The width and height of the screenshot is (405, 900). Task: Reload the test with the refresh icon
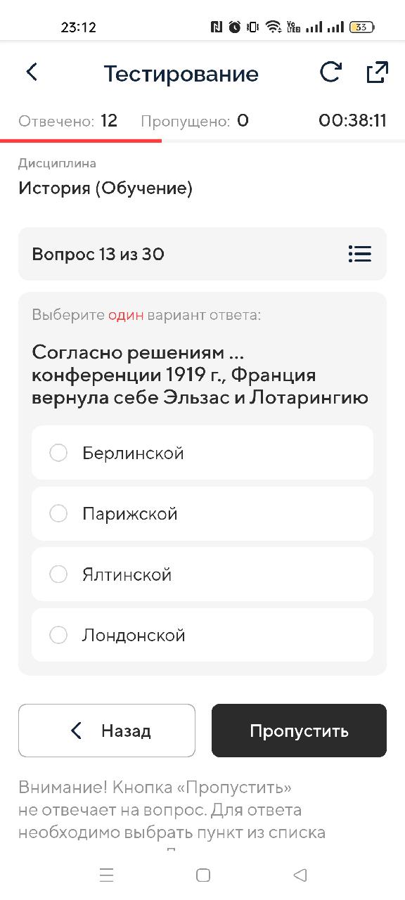[x=330, y=72]
